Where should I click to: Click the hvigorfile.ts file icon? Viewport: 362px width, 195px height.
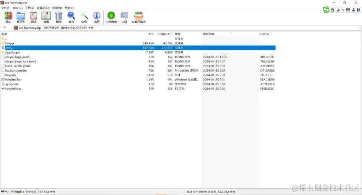click(x=3, y=88)
